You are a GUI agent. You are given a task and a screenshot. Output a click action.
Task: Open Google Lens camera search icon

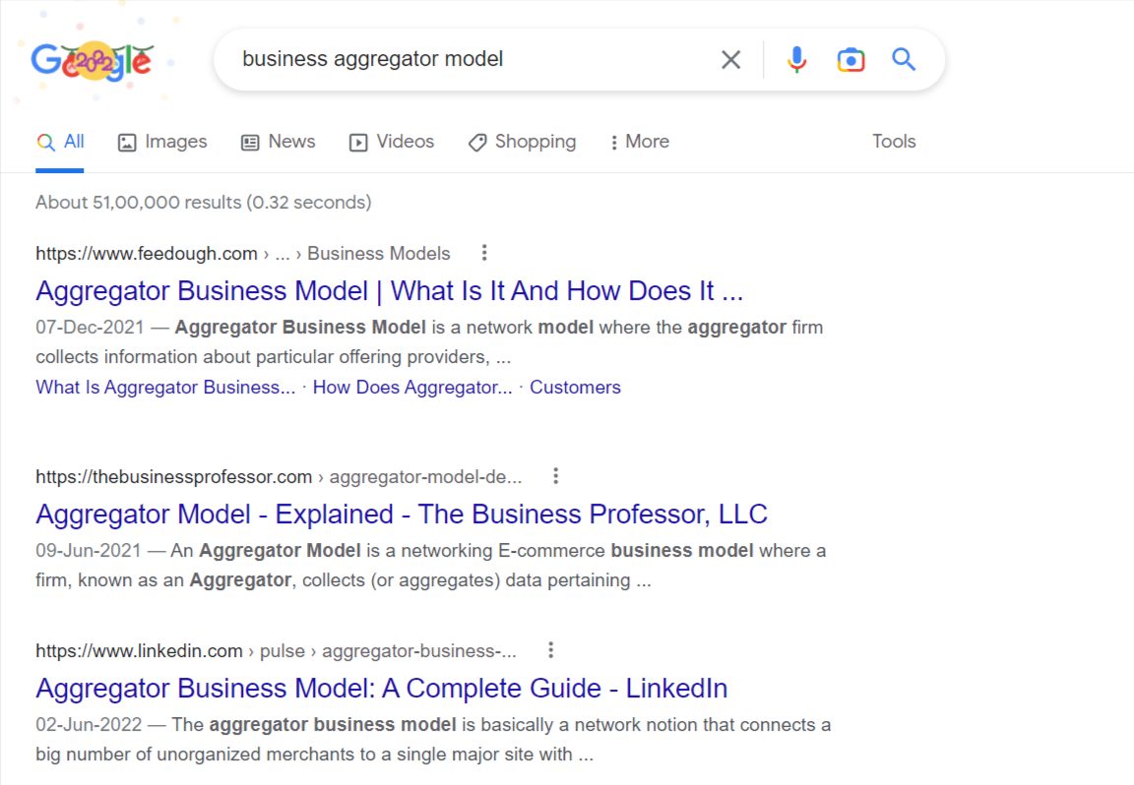click(x=851, y=59)
